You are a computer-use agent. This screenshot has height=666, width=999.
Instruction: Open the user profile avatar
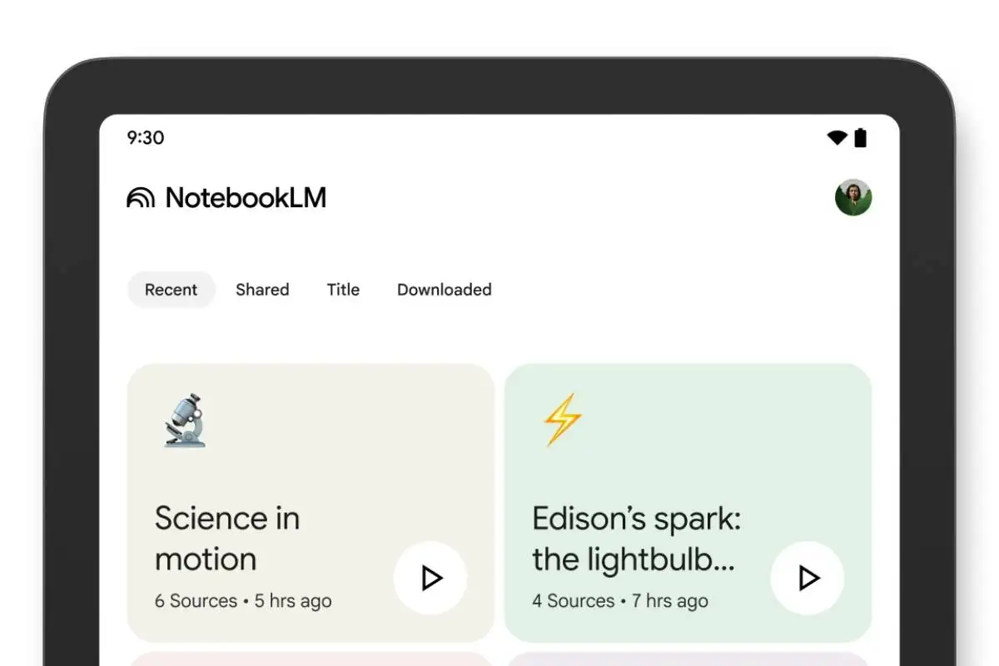[x=853, y=197]
